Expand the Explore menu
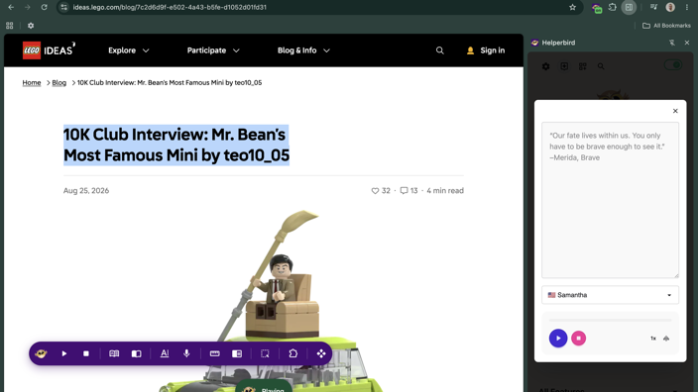 click(129, 50)
